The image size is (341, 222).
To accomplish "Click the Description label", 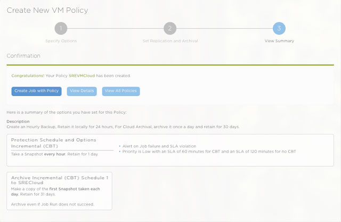I will click(18, 121).
